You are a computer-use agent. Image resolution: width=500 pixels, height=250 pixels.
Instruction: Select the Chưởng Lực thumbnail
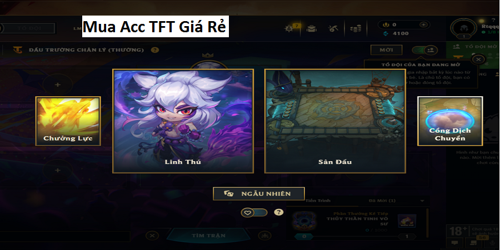68,121
